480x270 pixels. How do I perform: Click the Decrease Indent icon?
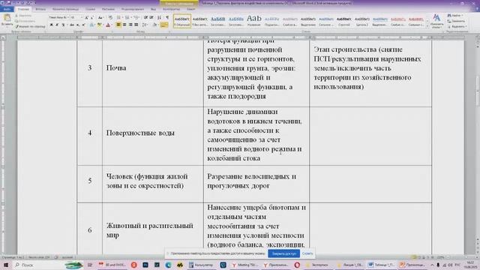(145, 18)
